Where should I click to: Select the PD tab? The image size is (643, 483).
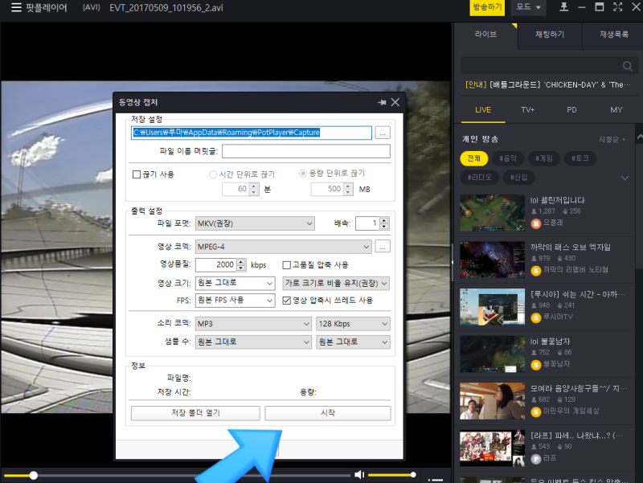coord(571,110)
